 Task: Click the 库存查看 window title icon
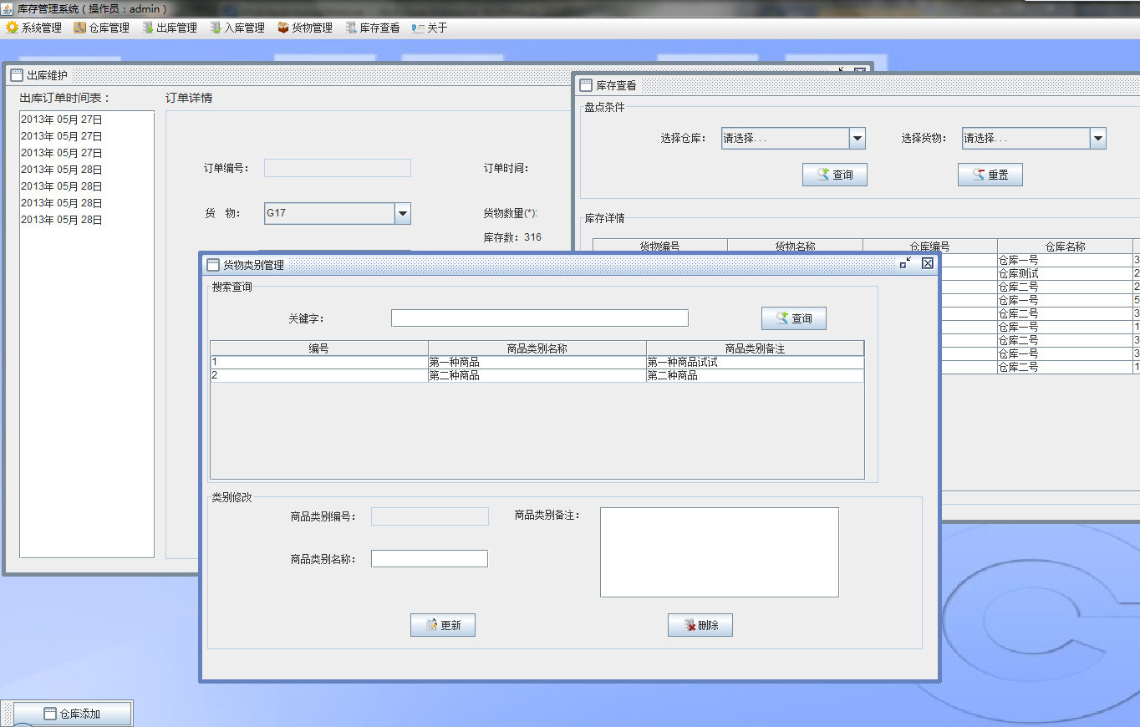click(x=586, y=85)
